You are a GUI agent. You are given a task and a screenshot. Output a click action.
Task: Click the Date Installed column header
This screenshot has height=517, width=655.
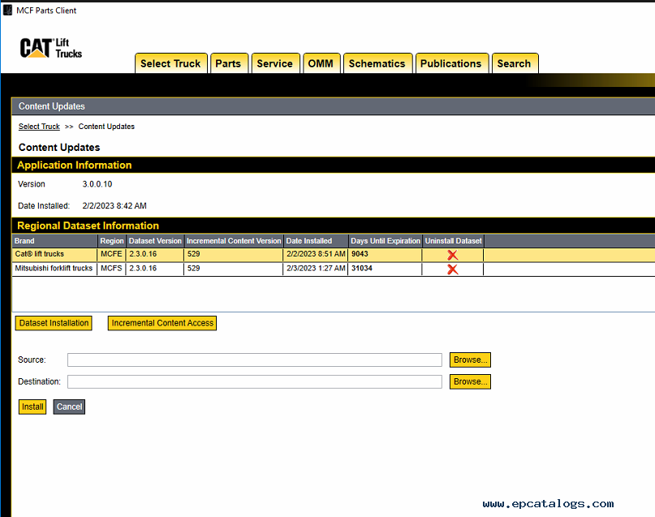(316, 241)
